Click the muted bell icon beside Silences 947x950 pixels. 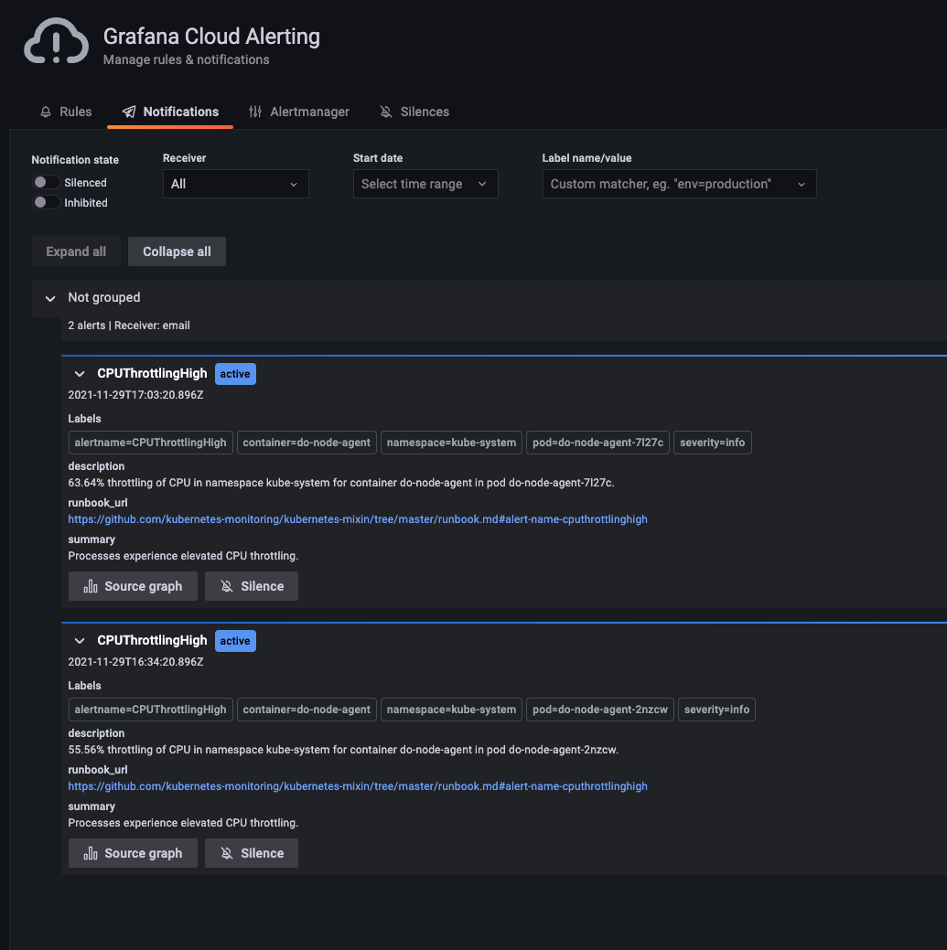(386, 112)
